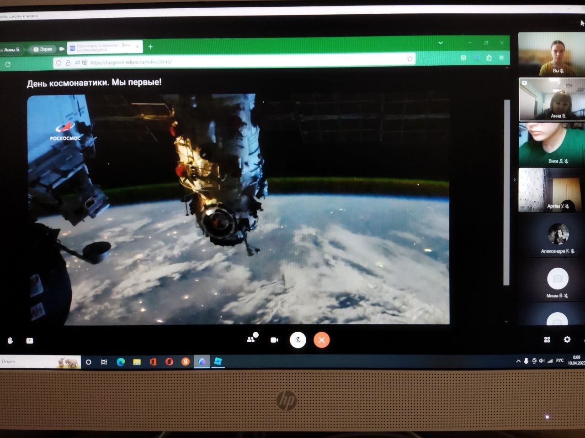
Task: Open the taskbar clock showing 8:08
Action: pyautogui.click(x=576, y=360)
